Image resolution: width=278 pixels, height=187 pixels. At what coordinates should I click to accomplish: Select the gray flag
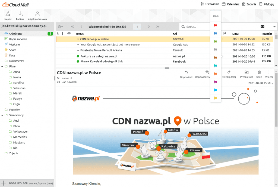[x=215, y=50]
